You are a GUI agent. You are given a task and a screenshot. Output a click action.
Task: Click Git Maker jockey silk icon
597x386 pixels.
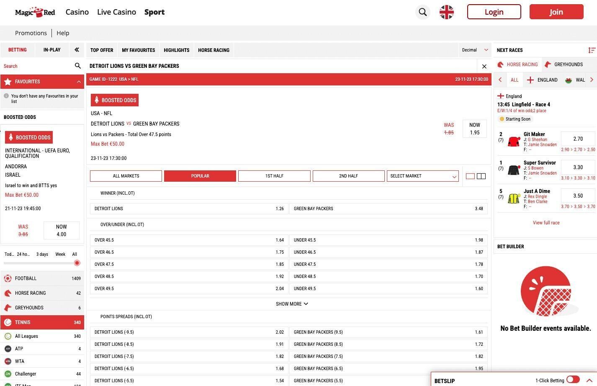pyautogui.click(x=514, y=142)
